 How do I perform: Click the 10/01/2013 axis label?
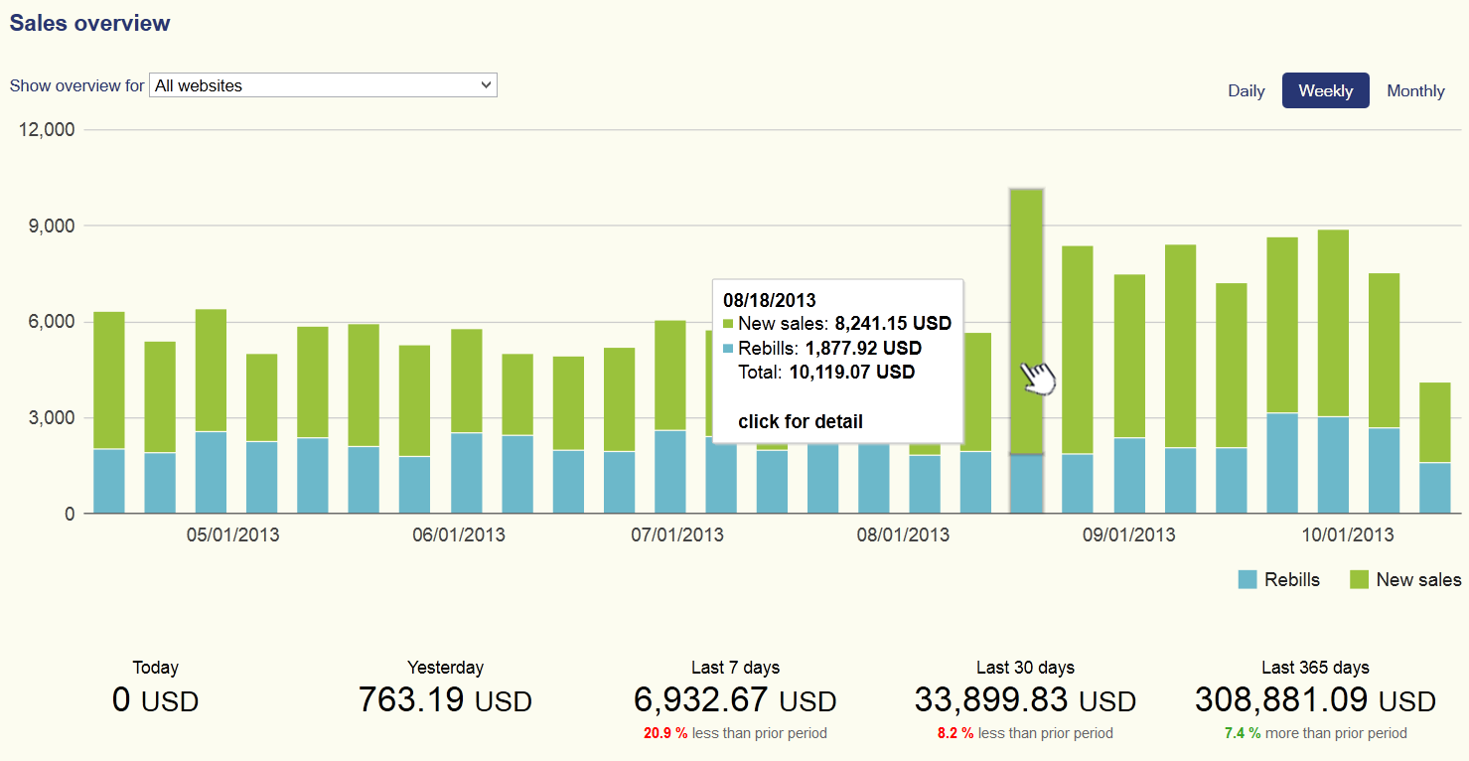(x=1348, y=534)
